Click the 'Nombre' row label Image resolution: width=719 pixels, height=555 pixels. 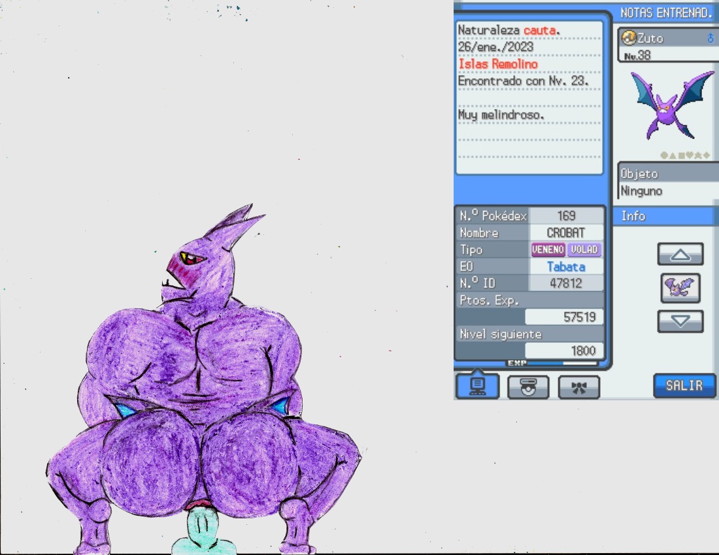[x=478, y=232]
